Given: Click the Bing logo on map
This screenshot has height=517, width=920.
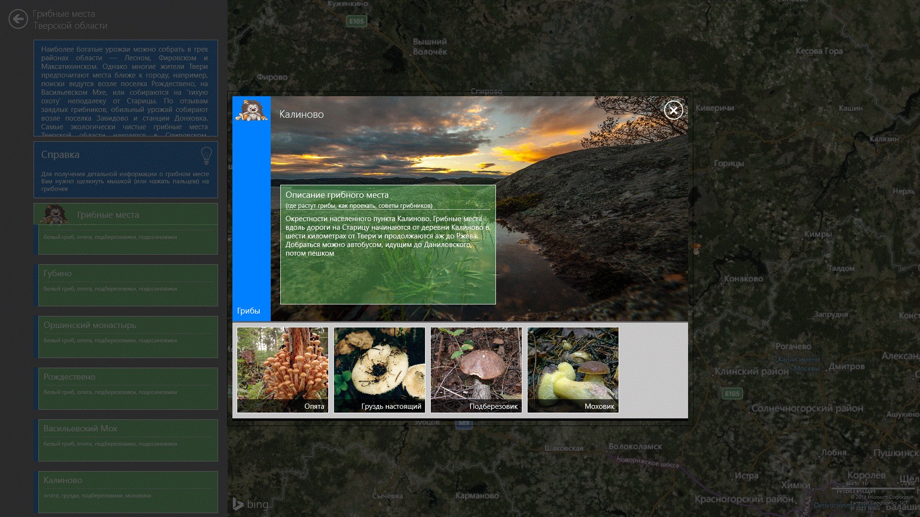Looking at the screenshot, I should click(x=251, y=504).
